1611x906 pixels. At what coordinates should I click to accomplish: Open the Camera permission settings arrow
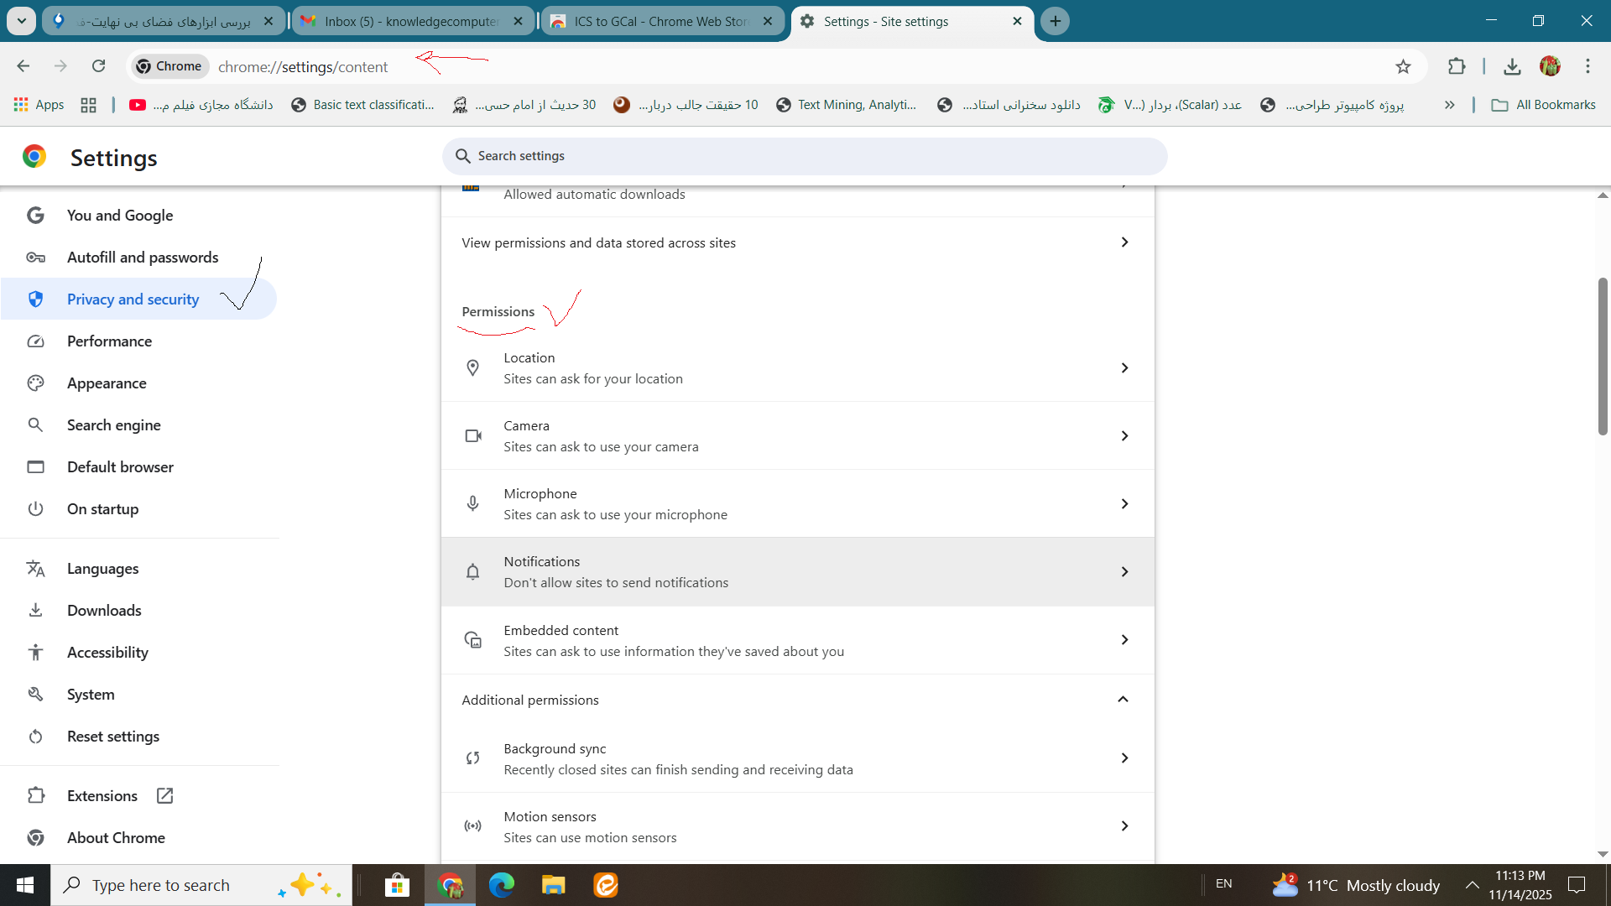coord(1124,436)
